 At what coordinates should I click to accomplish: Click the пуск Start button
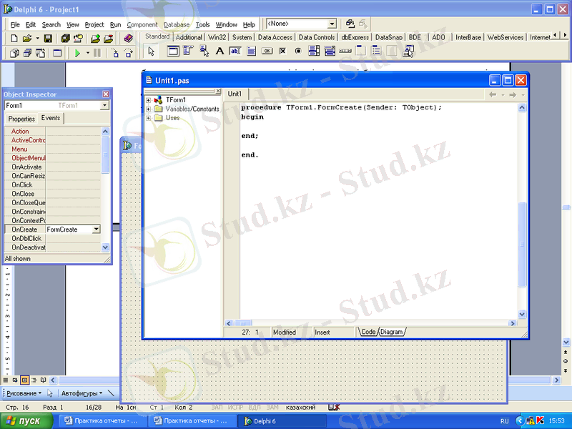(x=26, y=421)
